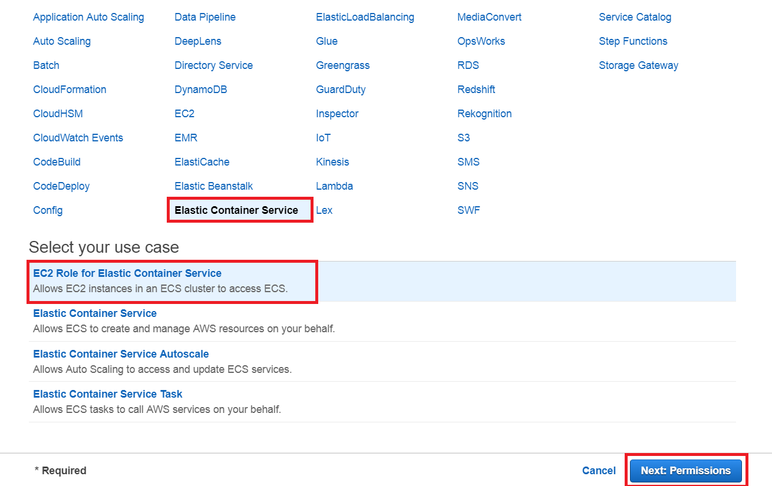The height and width of the screenshot is (486, 772).
Task: Open the GuardDuty service option
Action: [x=341, y=89]
